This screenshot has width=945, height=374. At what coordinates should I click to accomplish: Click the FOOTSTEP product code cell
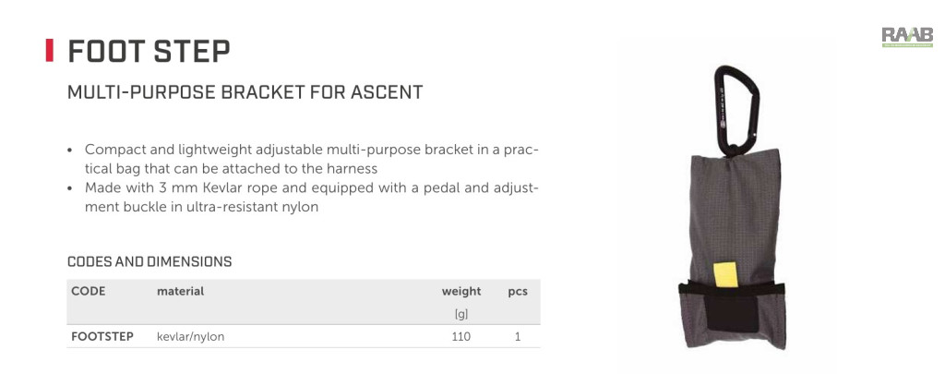pos(102,336)
